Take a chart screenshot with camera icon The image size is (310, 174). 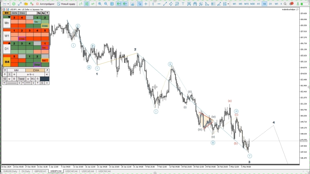point(133,4)
